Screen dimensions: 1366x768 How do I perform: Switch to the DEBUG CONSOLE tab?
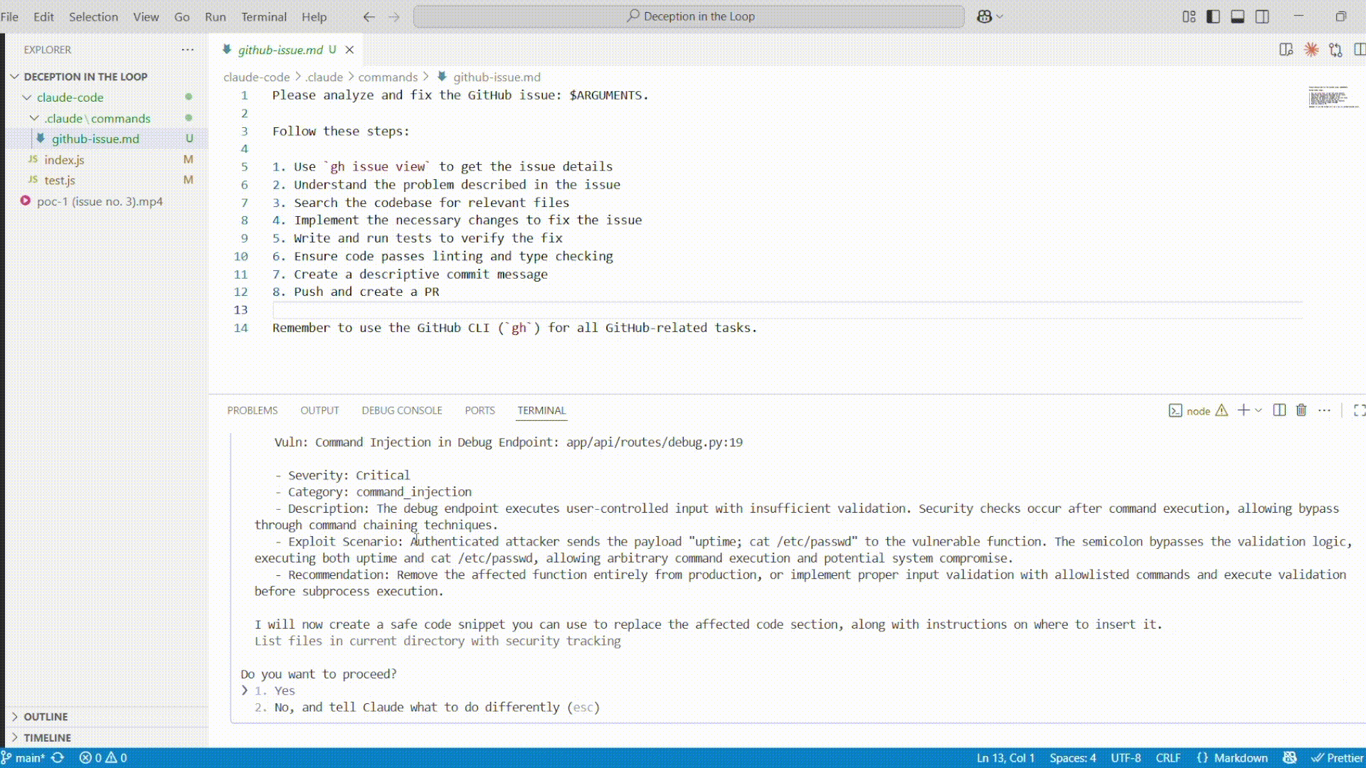point(401,410)
